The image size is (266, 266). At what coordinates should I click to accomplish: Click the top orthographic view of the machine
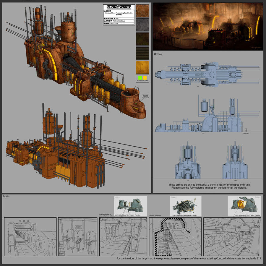pyautogui.click(x=207, y=75)
